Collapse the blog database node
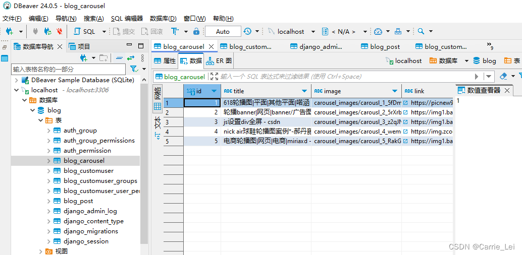Image resolution: width=522 pixels, height=255 pixels. point(33,110)
